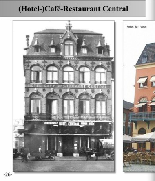155x181 pixels.
Task: Click the bicycle at the old photo's left
Action: [24, 157]
